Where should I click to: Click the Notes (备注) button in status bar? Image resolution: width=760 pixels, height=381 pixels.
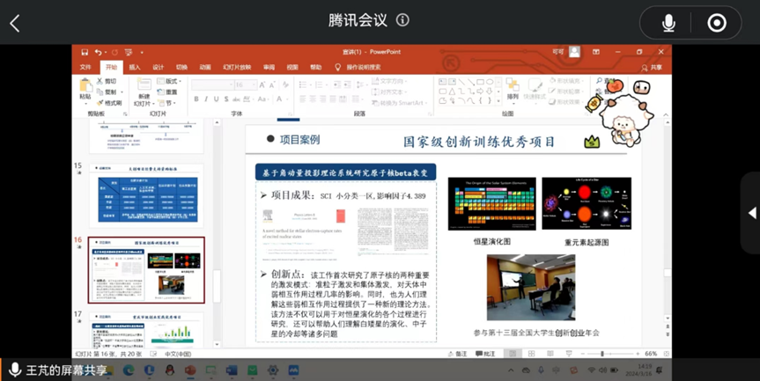pyautogui.click(x=459, y=354)
